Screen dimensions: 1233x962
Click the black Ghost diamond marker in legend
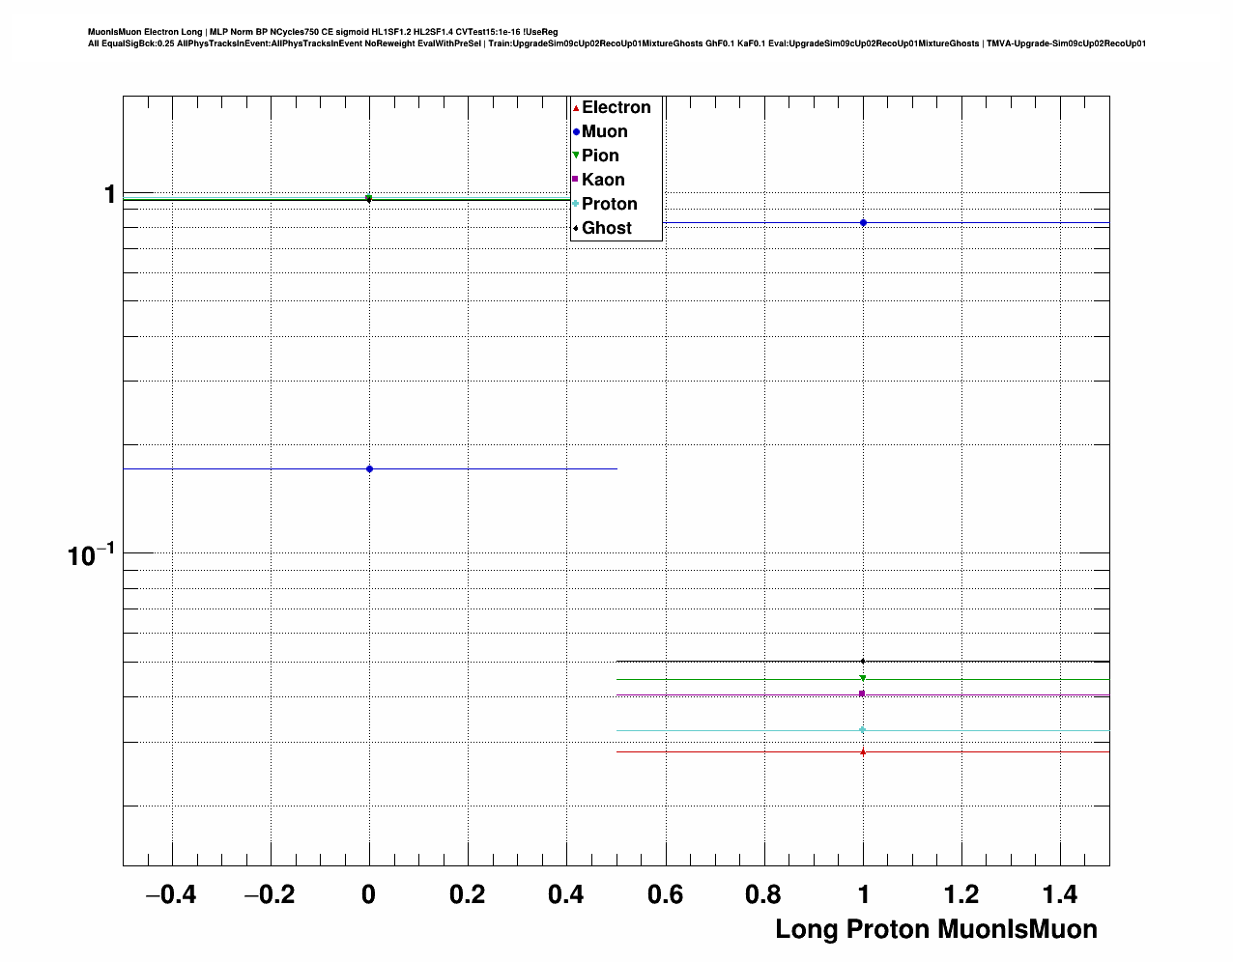576,228
